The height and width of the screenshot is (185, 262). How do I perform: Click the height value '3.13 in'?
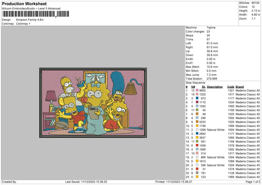[255, 10]
